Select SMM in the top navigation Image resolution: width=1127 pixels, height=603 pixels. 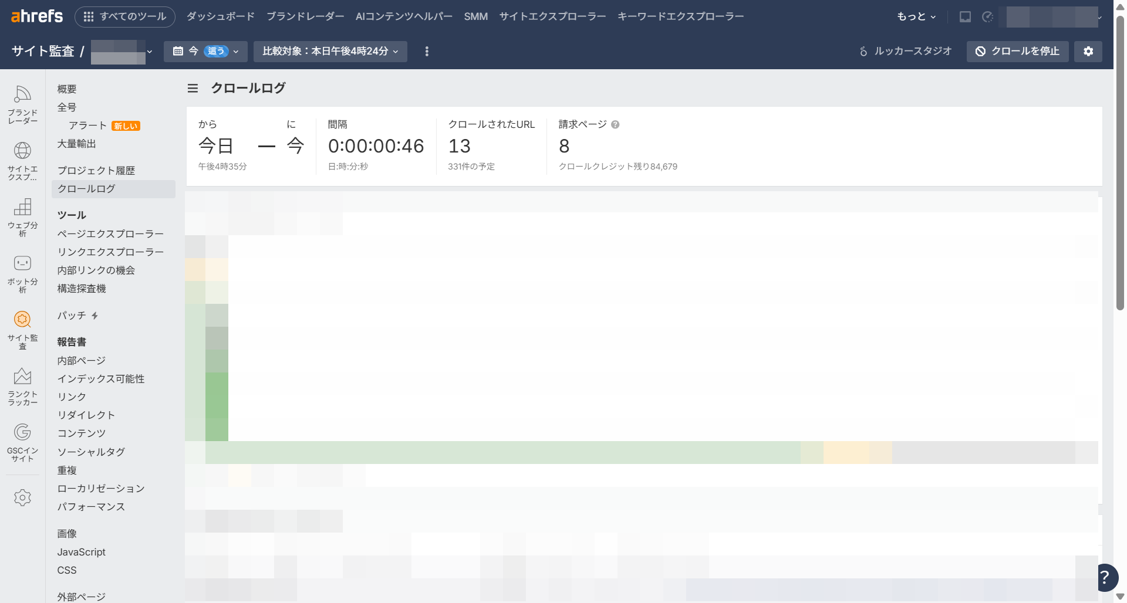click(x=475, y=16)
